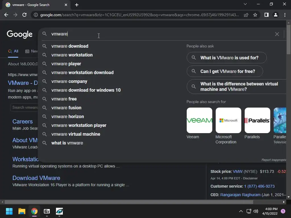Go back to the previous page

[6, 15]
